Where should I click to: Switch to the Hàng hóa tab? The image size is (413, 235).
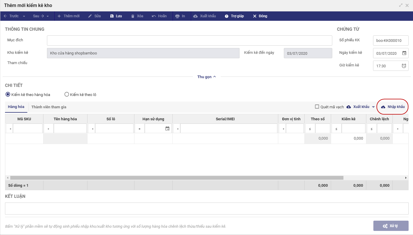coord(16,107)
